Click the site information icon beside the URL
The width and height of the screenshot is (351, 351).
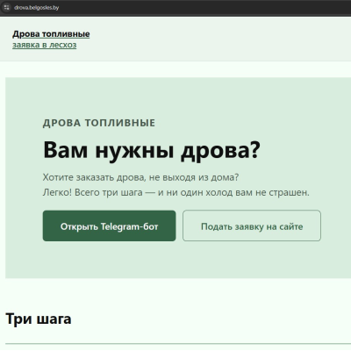pos(6,7)
